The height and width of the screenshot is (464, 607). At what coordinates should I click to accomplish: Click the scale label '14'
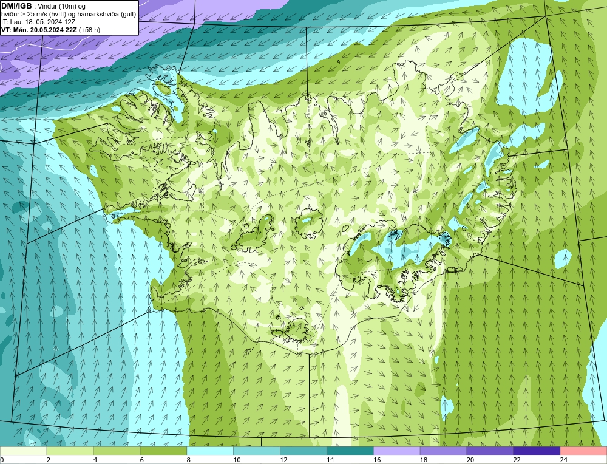pos(330,460)
